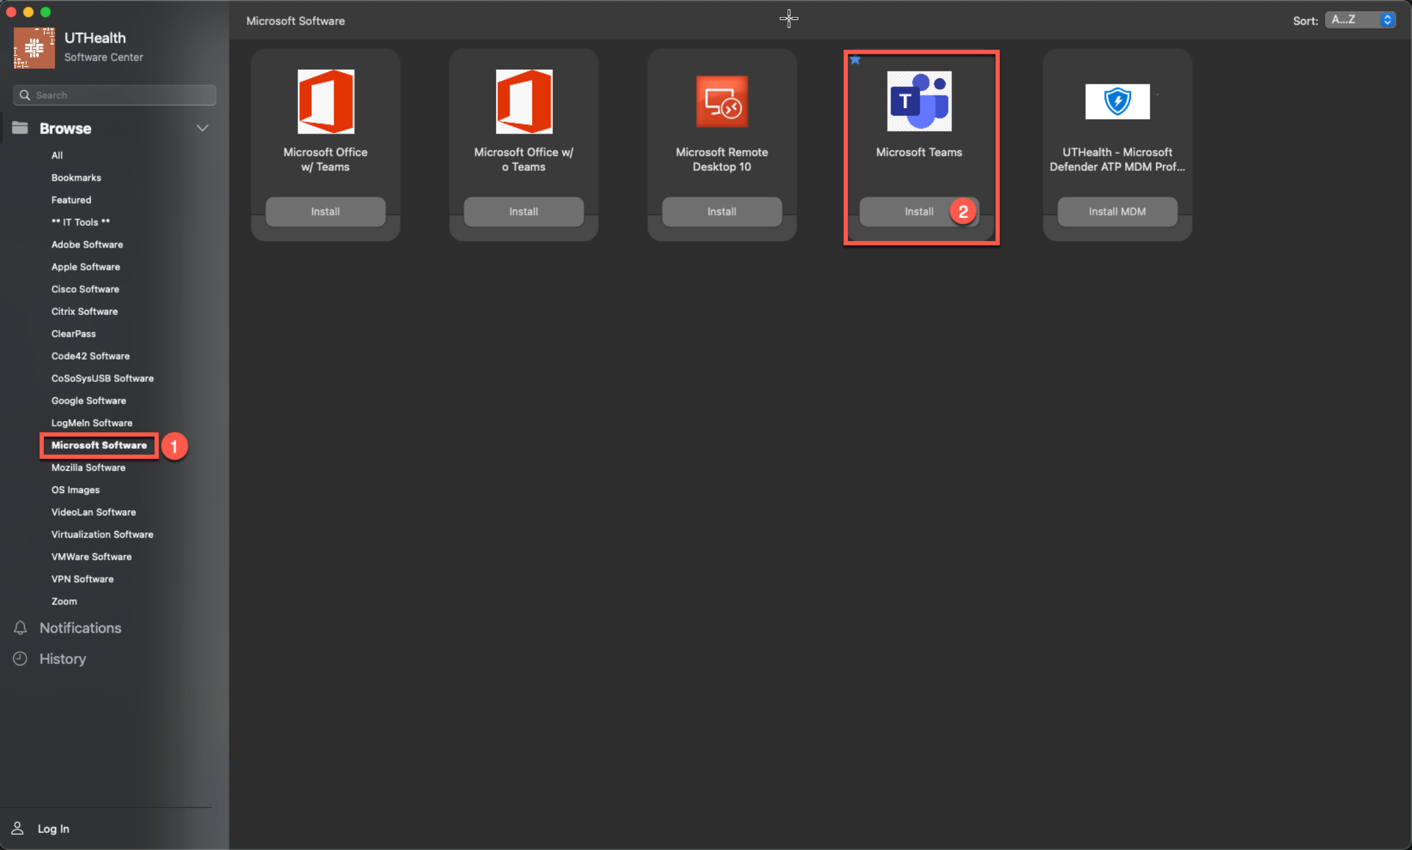Click the Office w/ Teams icon
1412x850 pixels.
(x=325, y=102)
